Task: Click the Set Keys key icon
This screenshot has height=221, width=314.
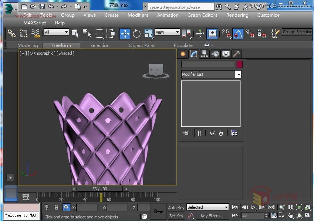Action: coord(158,211)
